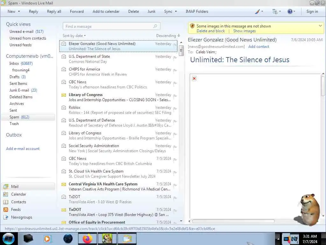This screenshot has height=245, width=326.
Task: Click Add e-mail account link
Action: (23, 149)
